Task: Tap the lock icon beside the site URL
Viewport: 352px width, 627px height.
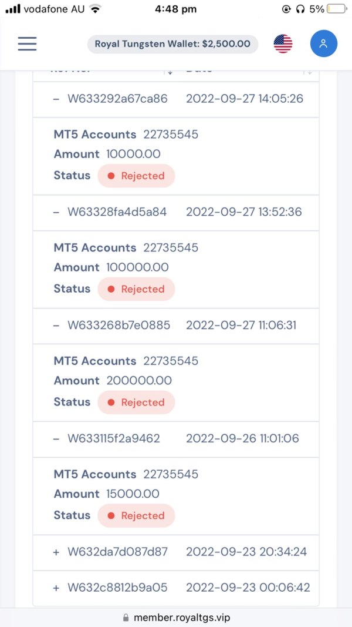Action: click(126, 618)
